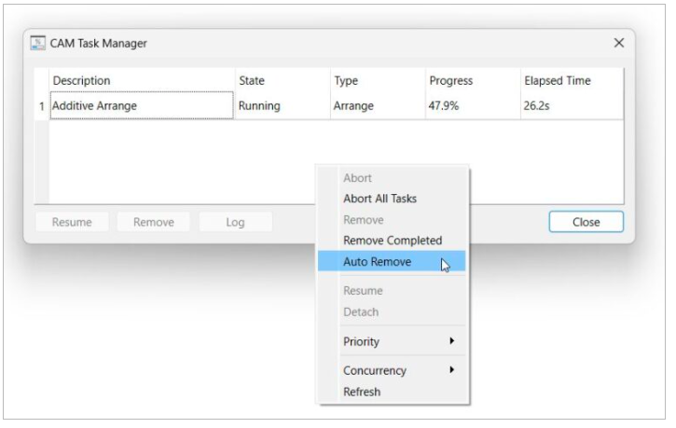The image size is (676, 428).
Task: Select the Additive Arrange description cell
Action: tap(142, 105)
